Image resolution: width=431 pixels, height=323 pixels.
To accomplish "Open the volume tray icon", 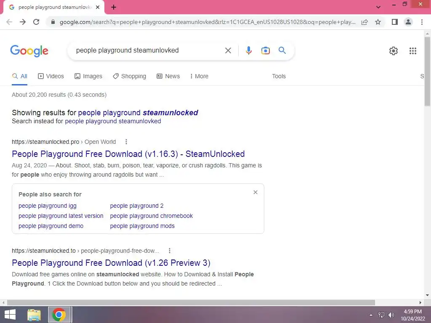I will pyautogui.click(x=391, y=315).
